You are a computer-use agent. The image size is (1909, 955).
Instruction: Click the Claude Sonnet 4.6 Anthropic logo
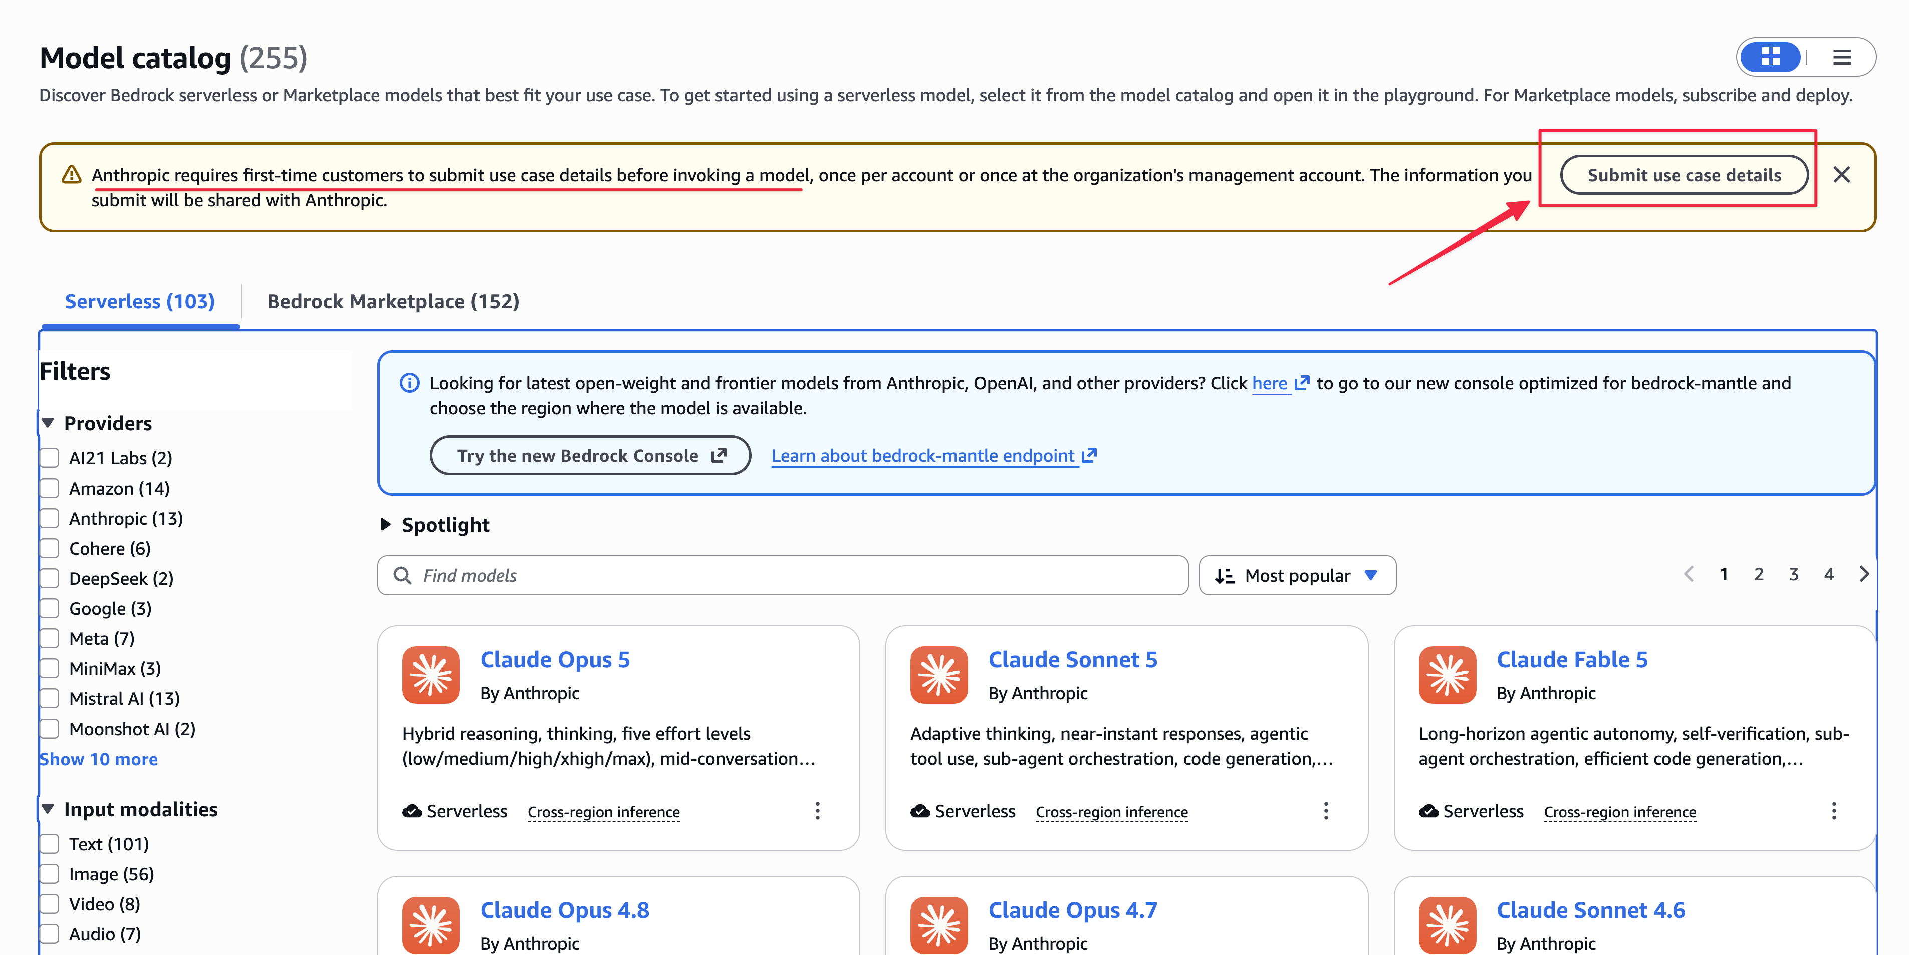pyautogui.click(x=1448, y=925)
